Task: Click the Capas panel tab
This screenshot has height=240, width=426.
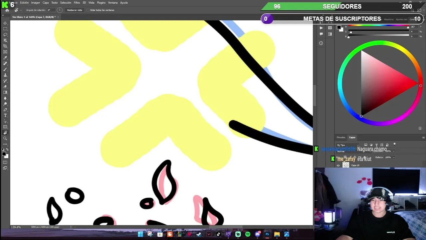Action: pos(352,137)
